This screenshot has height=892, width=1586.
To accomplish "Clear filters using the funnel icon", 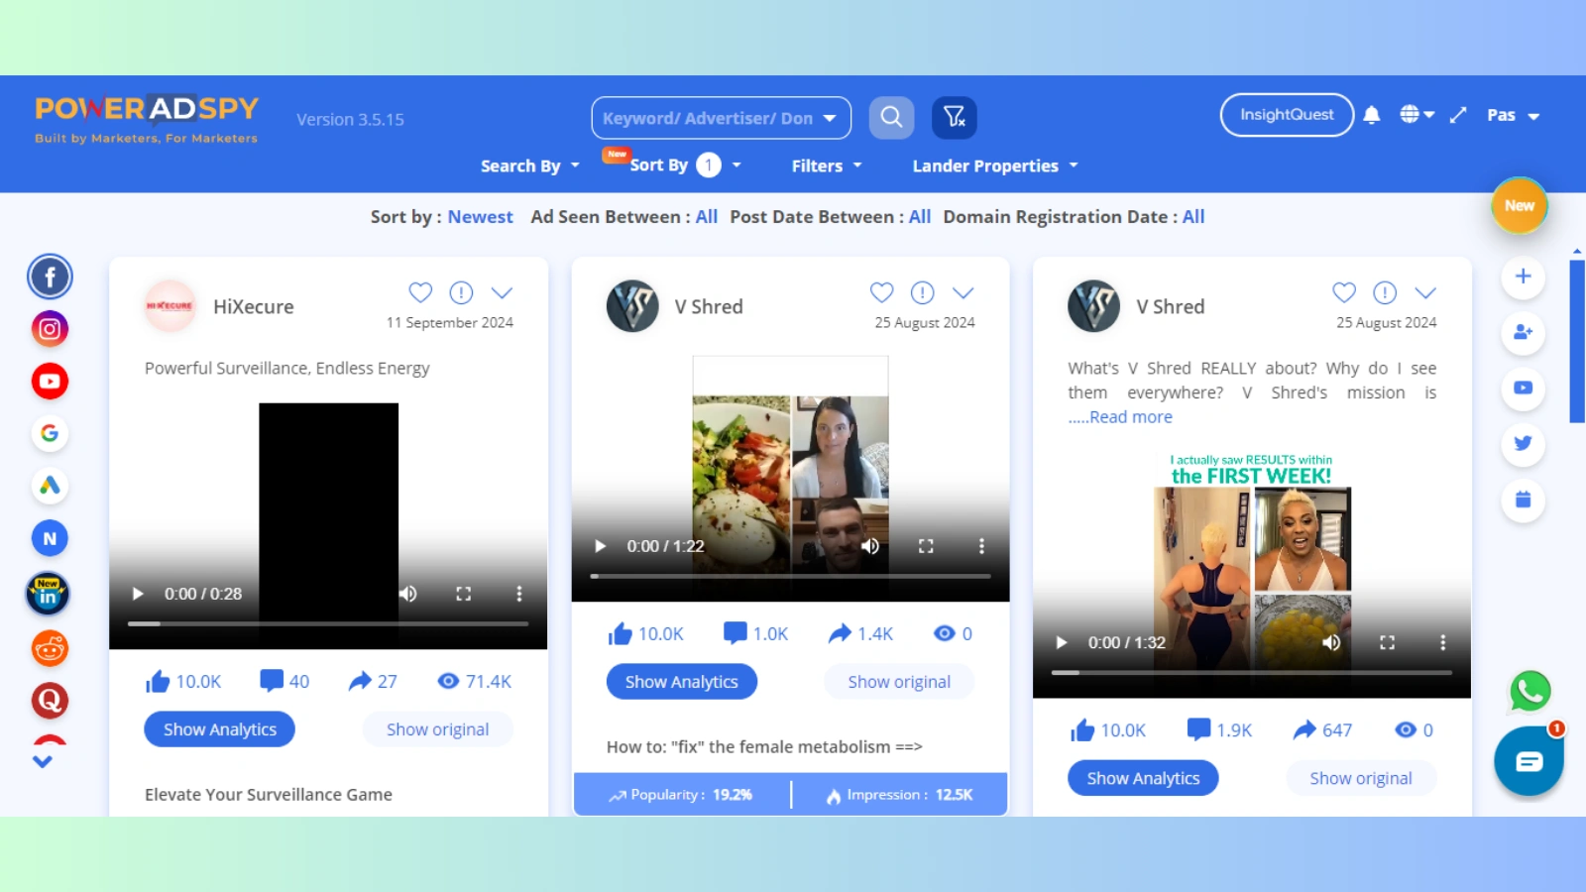I will 955,118.
